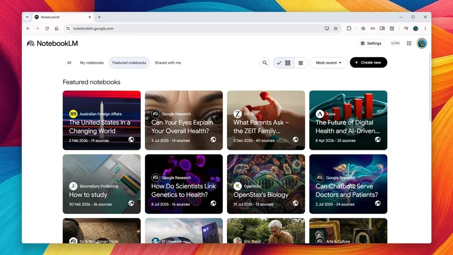Viewport: 453px width, 255px height.
Task: Close the NotebookLM browser tab
Action: point(90,17)
